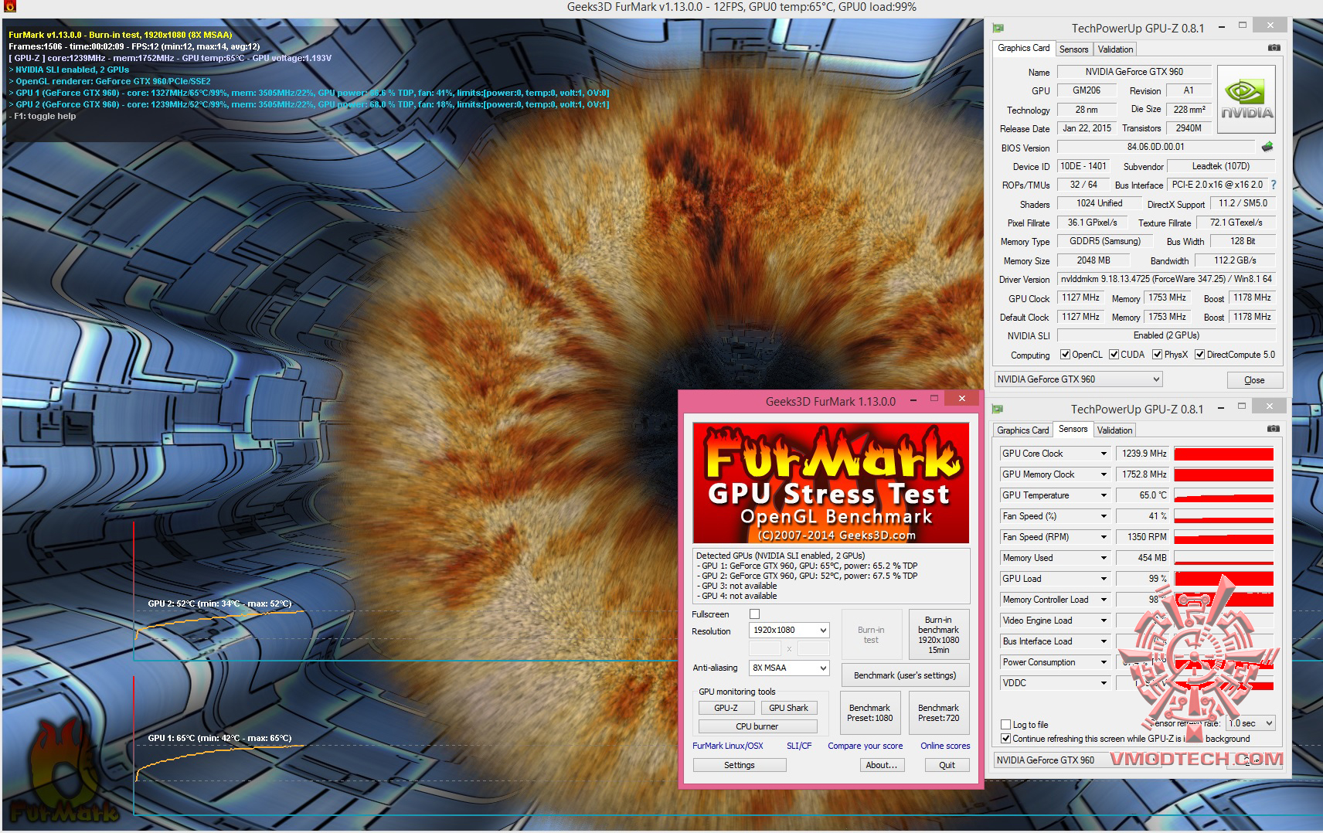Open the About... dialog
Image resolution: width=1323 pixels, height=833 pixels.
pyautogui.click(x=882, y=765)
